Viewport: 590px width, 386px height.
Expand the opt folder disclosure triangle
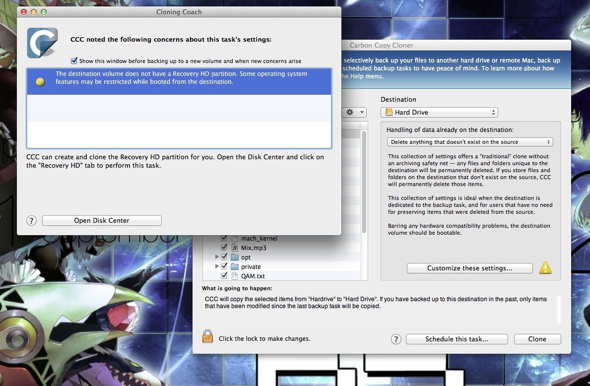[x=217, y=257]
